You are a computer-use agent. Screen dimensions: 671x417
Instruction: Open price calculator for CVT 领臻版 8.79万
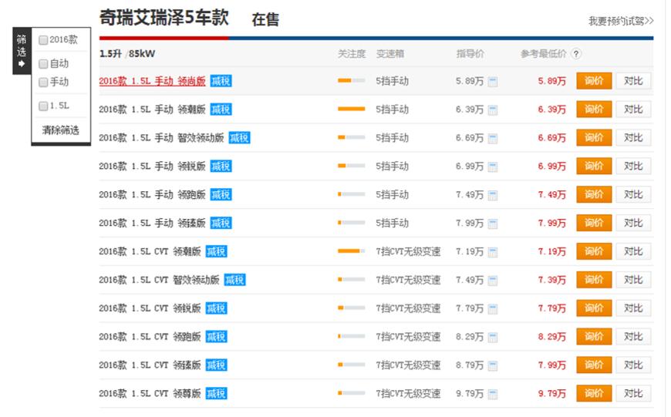pos(493,365)
